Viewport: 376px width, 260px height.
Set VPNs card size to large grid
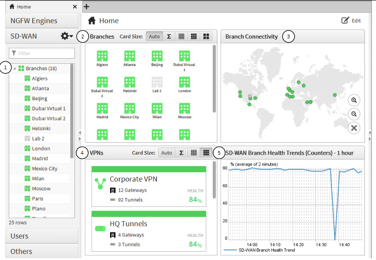click(x=206, y=153)
